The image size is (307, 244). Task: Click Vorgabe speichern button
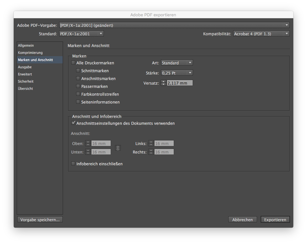pyautogui.click(x=40, y=220)
